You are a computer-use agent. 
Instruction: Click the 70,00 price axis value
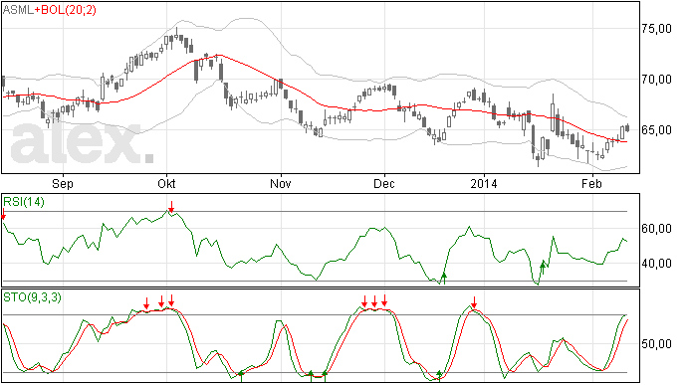tap(657, 80)
